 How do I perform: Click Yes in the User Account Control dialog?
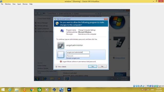click(x=93, y=66)
